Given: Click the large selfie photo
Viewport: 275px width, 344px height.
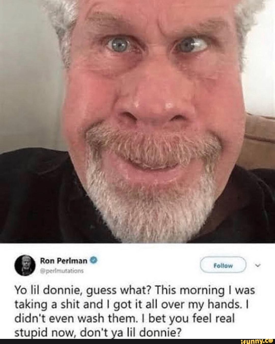Looking at the screenshot, I should (x=137, y=121).
